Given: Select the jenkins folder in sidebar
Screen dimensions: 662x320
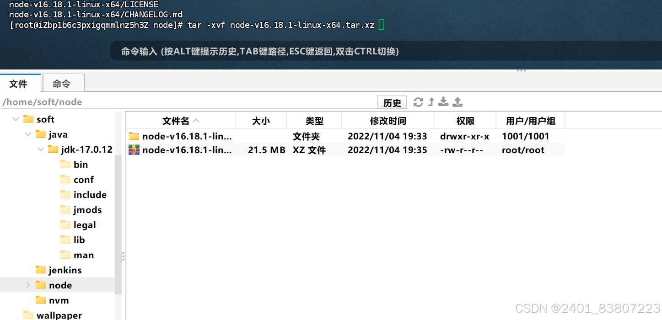Looking at the screenshot, I should [x=64, y=270].
